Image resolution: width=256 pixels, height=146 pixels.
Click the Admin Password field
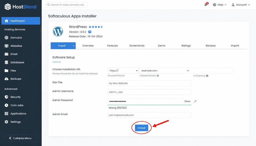pyautogui.click(x=145, y=101)
